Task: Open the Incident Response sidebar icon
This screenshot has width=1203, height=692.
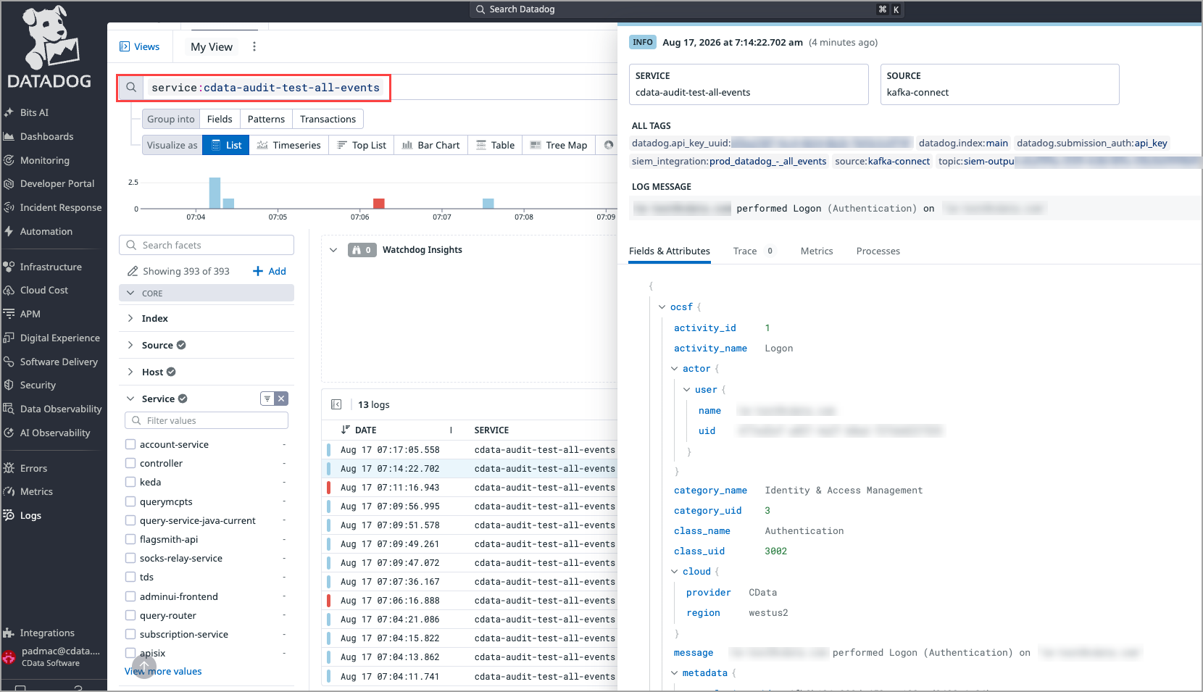Action: [x=9, y=207]
